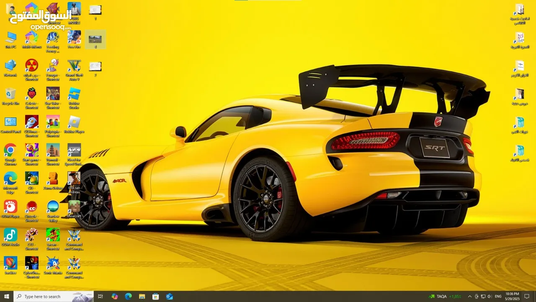Select the Microsoft Edge desktop shortcut
This screenshot has height=302, width=536.
10,183
